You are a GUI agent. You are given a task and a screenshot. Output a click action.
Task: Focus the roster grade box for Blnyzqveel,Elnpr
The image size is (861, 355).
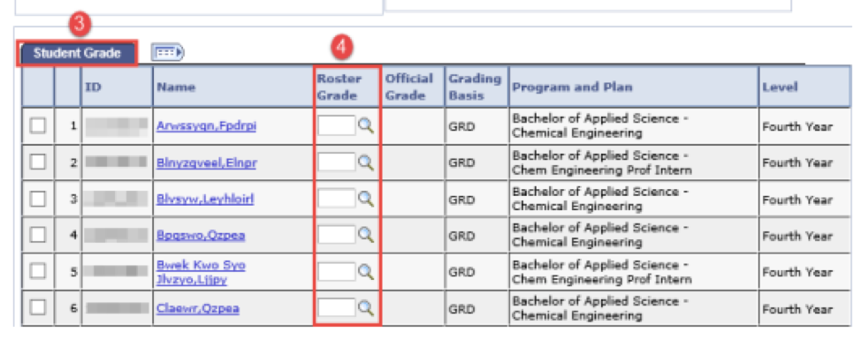(x=335, y=162)
